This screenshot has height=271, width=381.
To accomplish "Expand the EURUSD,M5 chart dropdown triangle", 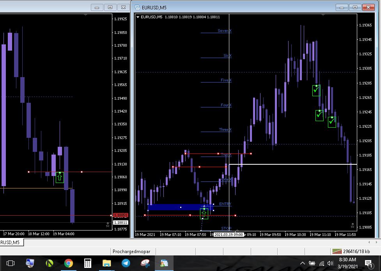I will click(x=138, y=17).
